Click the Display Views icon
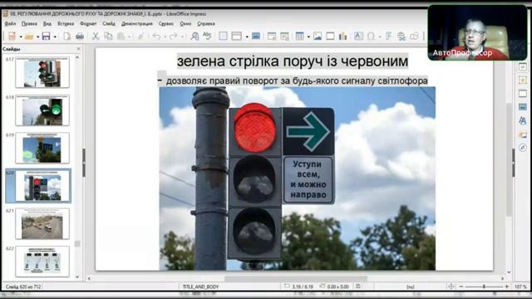532x299 pixels. (236, 36)
